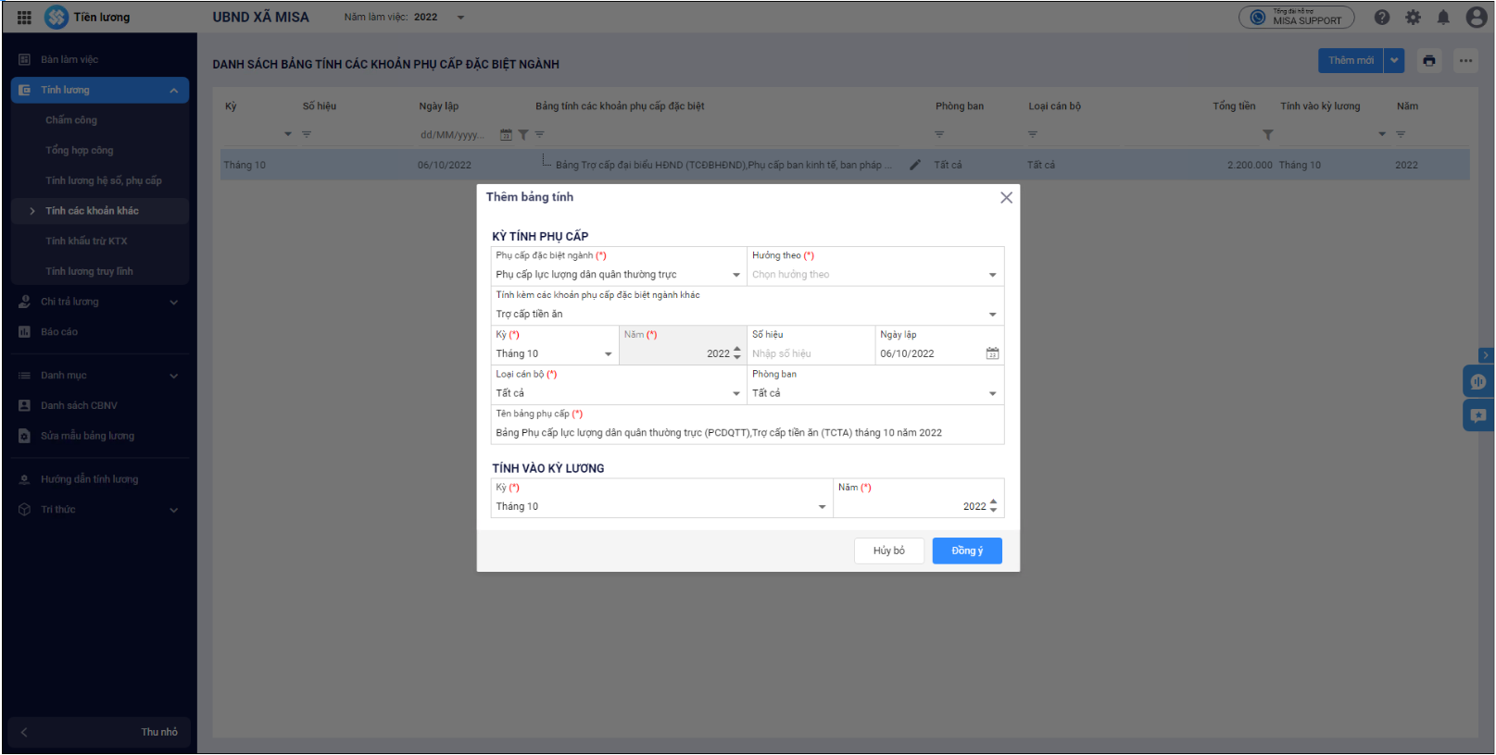1496x755 pixels.
Task: Open the user account avatar
Action: [1477, 18]
